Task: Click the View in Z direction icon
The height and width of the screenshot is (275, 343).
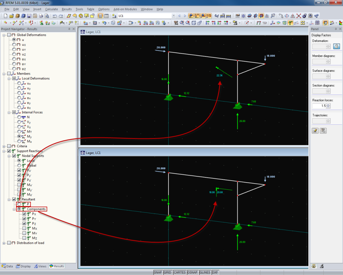Action: 220,23
